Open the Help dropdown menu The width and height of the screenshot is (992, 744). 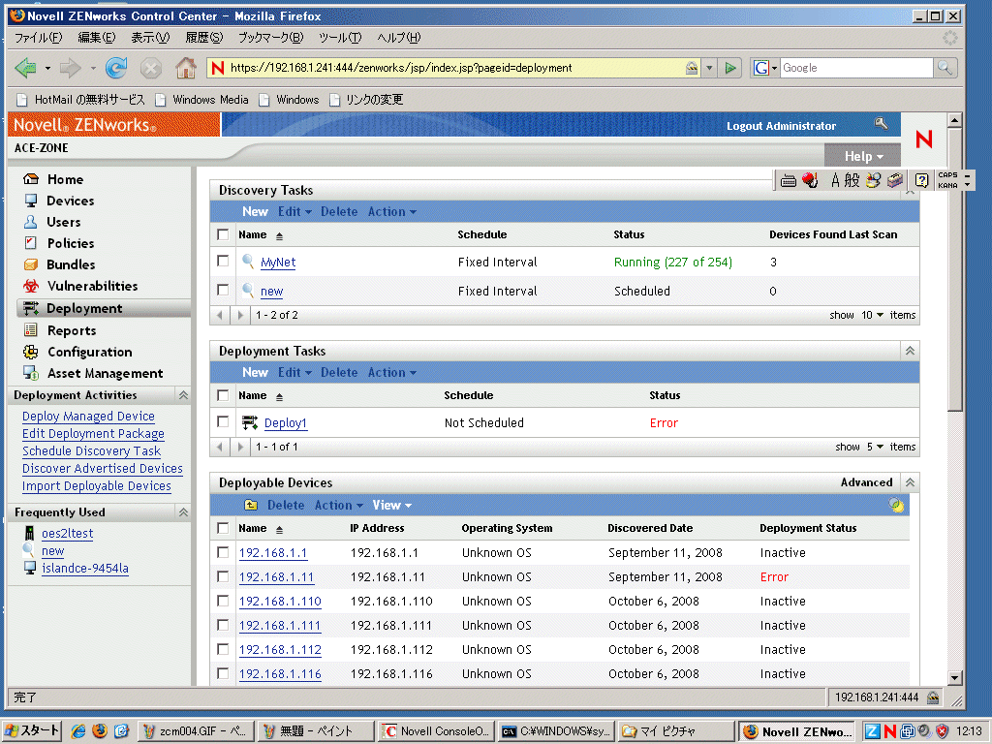863,156
